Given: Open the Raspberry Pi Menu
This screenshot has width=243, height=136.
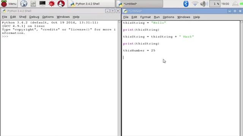Looking at the screenshot, I should pyautogui.click(x=9, y=4).
